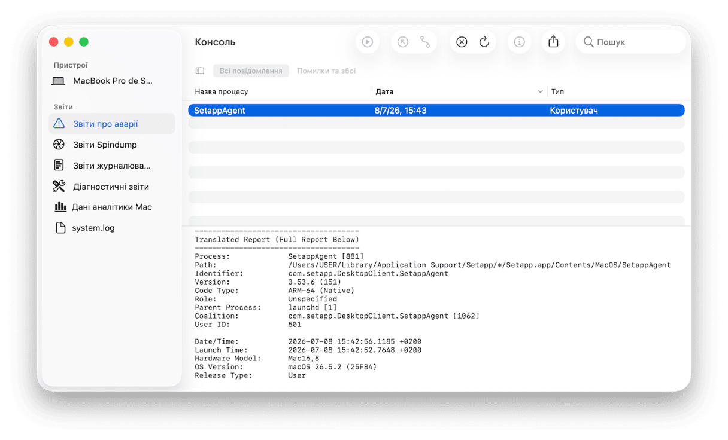Click the Start streaming play icon
Viewport: 728px width, 440px height.
tap(368, 42)
